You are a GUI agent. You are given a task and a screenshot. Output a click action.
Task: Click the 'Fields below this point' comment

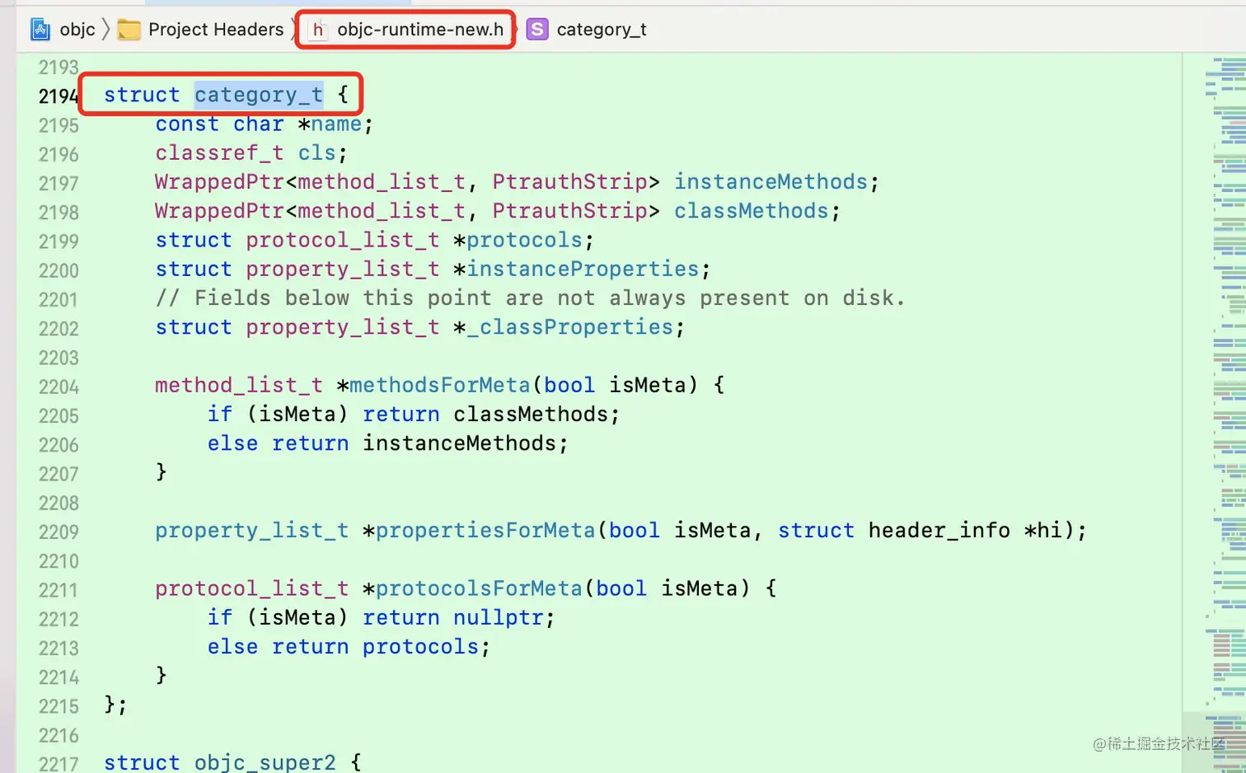tap(530, 297)
